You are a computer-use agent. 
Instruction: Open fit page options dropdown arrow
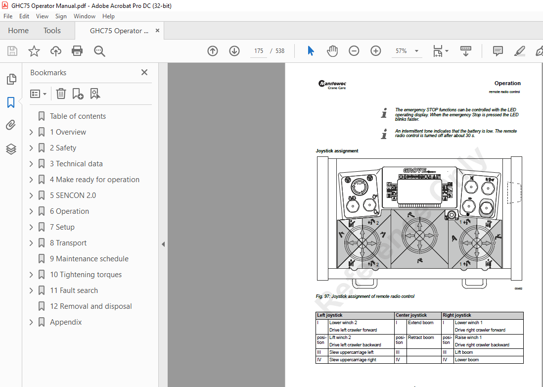coord(447,51)
